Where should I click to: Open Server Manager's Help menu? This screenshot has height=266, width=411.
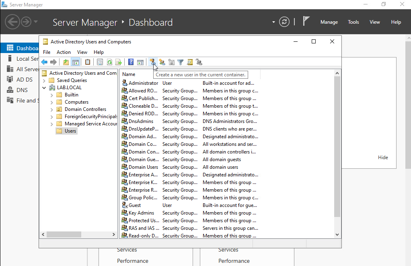396,22
